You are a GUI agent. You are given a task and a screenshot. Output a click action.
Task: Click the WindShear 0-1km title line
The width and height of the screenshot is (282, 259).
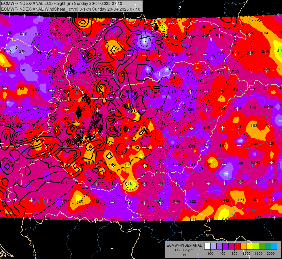pos(71,9)
